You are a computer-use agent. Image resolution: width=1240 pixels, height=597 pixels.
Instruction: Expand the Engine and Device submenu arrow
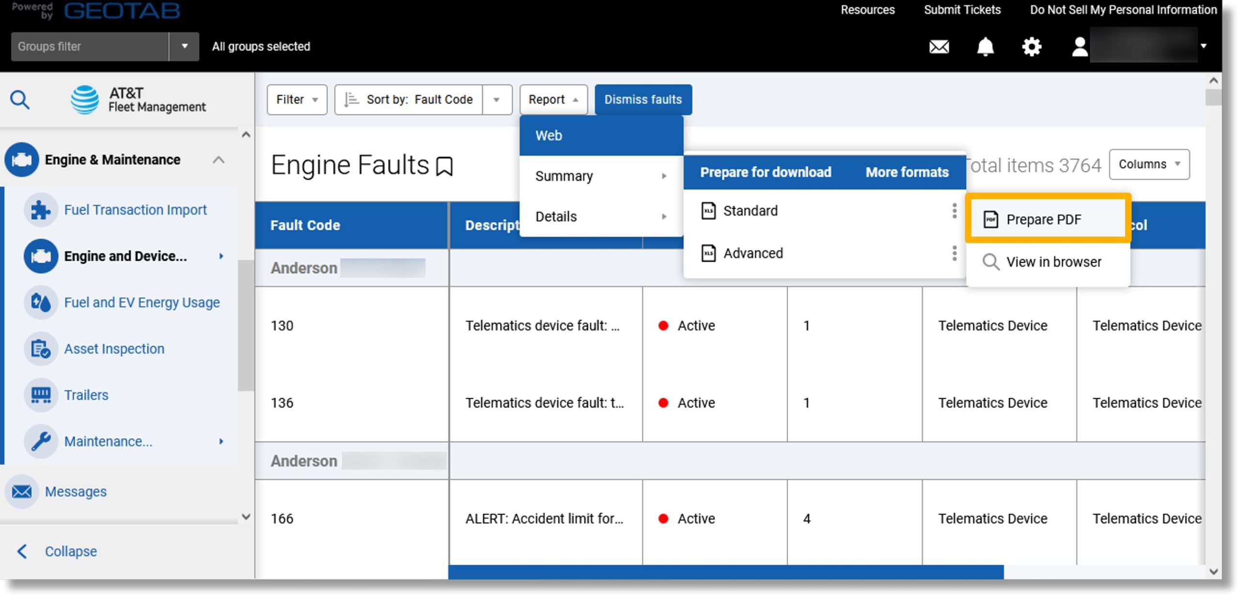coord(221,256)
